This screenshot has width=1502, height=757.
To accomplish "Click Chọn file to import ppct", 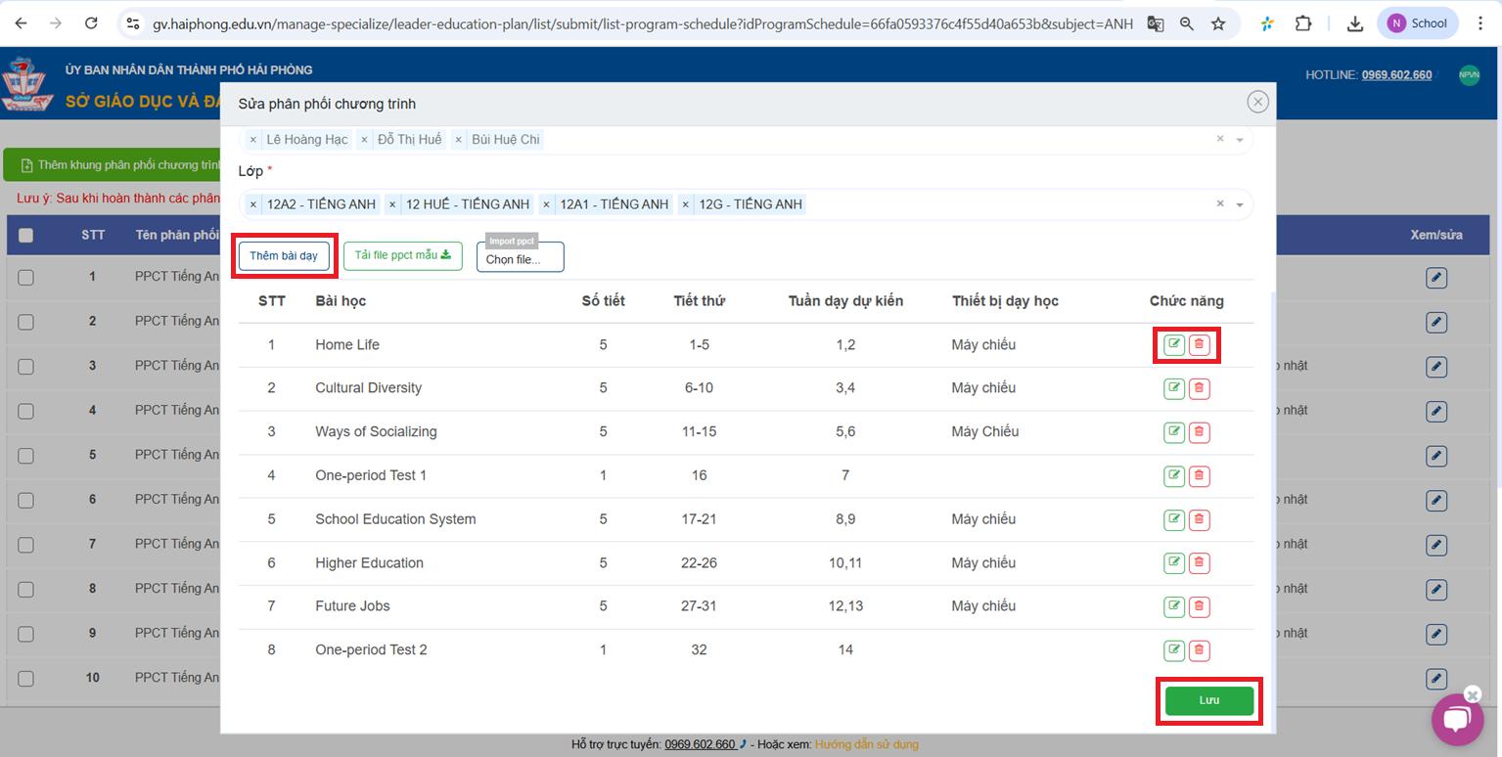I will click(520, 259).
